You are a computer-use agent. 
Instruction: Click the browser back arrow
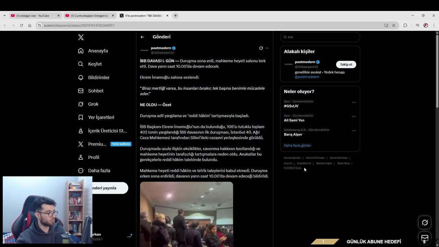click(5, 25)
